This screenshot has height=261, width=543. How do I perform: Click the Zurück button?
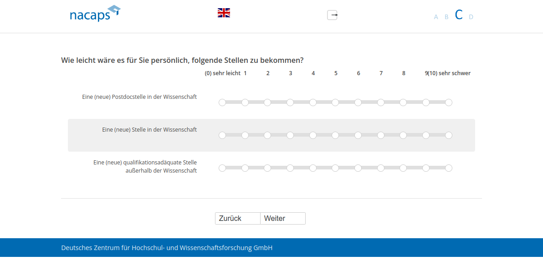(x=237, y=219)
